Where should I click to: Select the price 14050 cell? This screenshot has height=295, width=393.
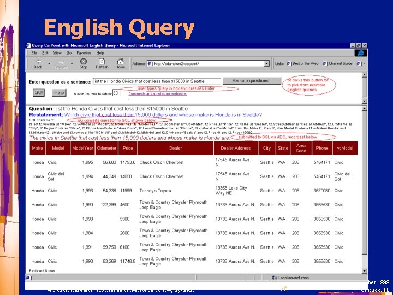(x=126, y=176)
